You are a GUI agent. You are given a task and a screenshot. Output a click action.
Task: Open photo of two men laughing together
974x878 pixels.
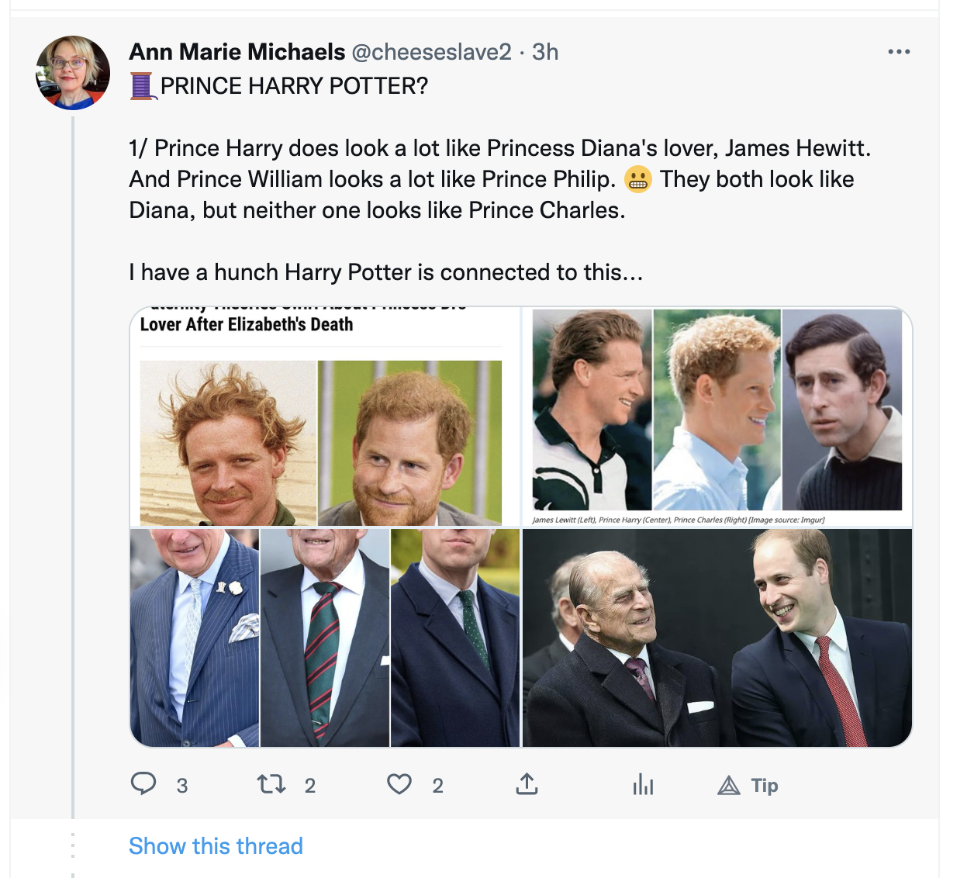tap(717, 638)
